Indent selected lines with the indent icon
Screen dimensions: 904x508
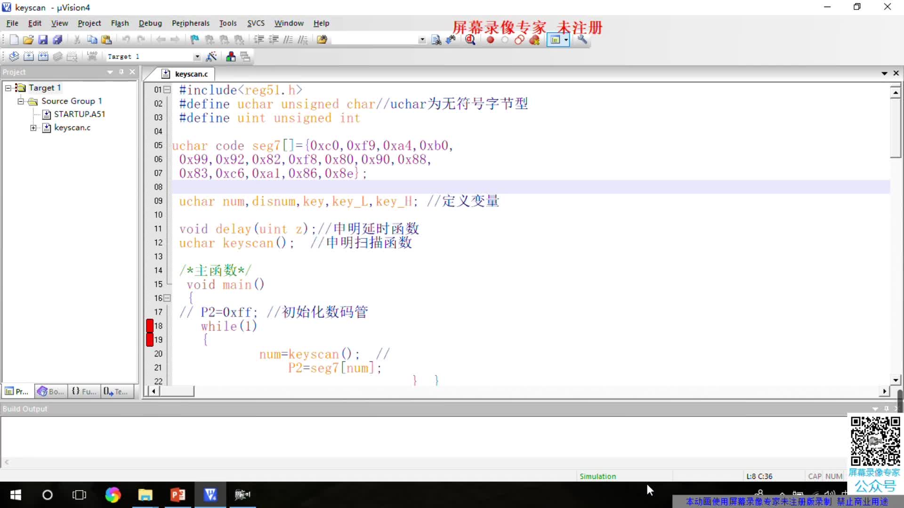[x=259, y=40]
